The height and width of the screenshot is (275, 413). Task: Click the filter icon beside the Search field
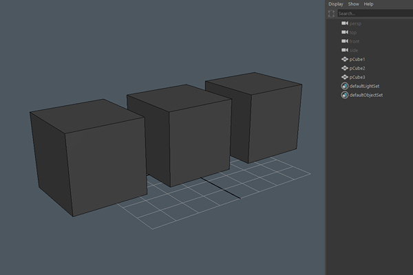click(331, 13)
